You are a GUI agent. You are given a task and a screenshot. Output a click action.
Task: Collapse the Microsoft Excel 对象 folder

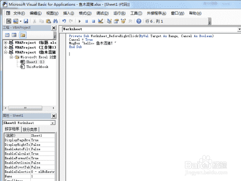click(11, 57)
